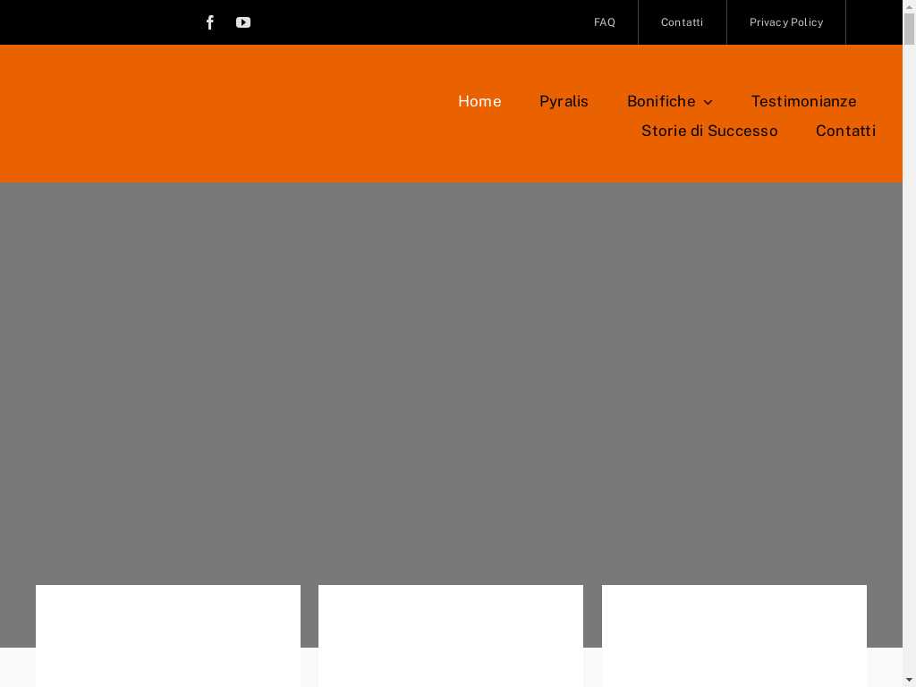The width and height of the screenshot is (916, 687).
Task: Click the scrollbar down arrow
Action: pyautogui.click(x=909, y=680)
